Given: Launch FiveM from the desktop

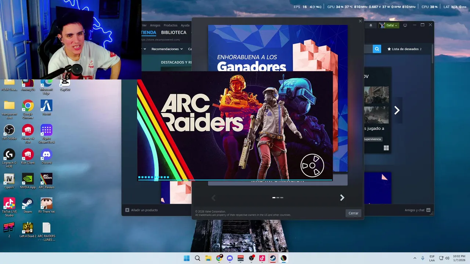Looking at the screenshot, I should click(x=46, y=107).
